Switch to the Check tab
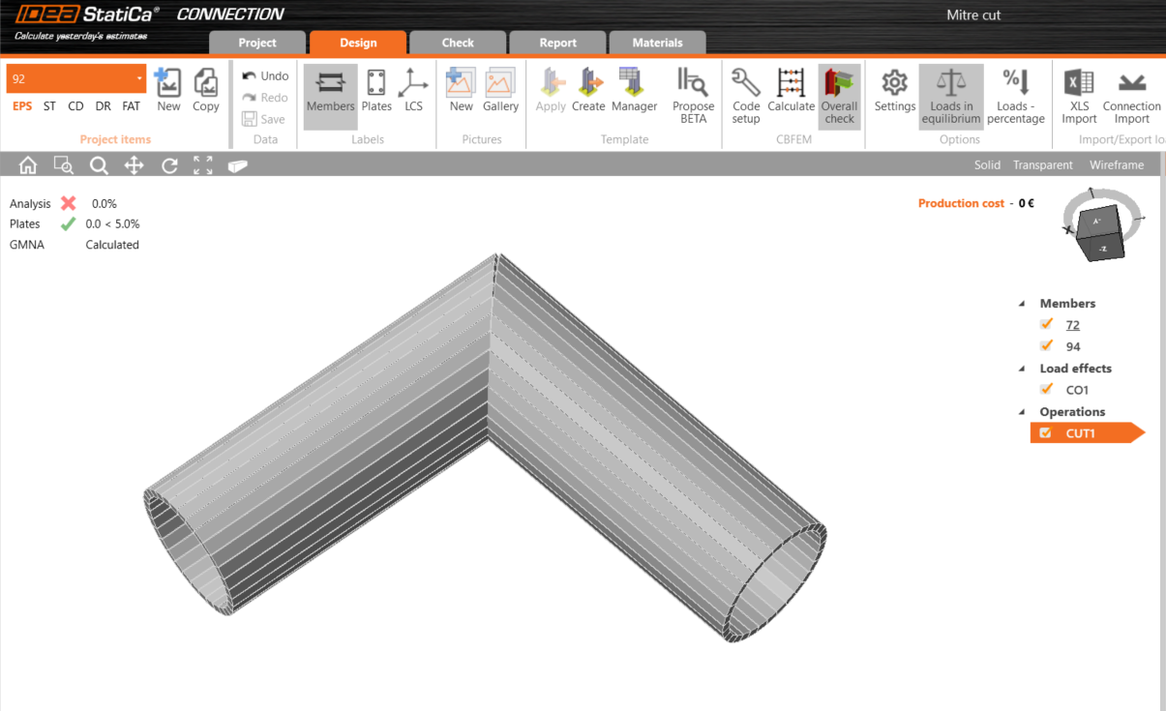The image size is (1166, 711). [458, 43]
